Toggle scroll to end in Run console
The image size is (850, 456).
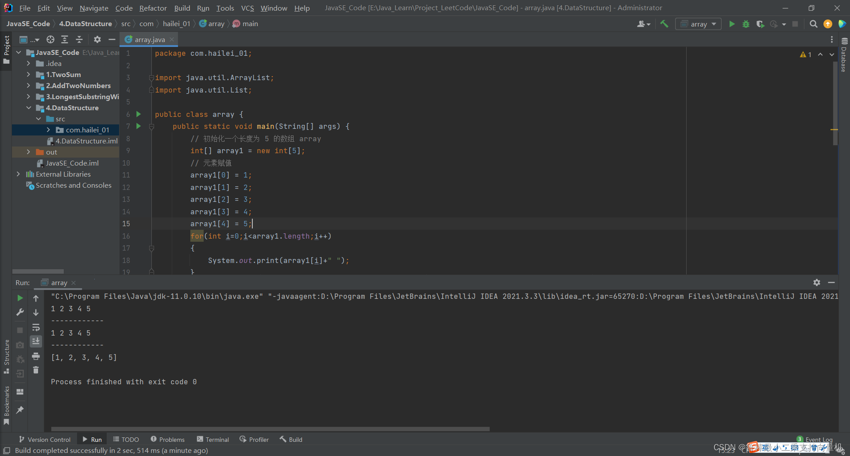coord(36,341)
